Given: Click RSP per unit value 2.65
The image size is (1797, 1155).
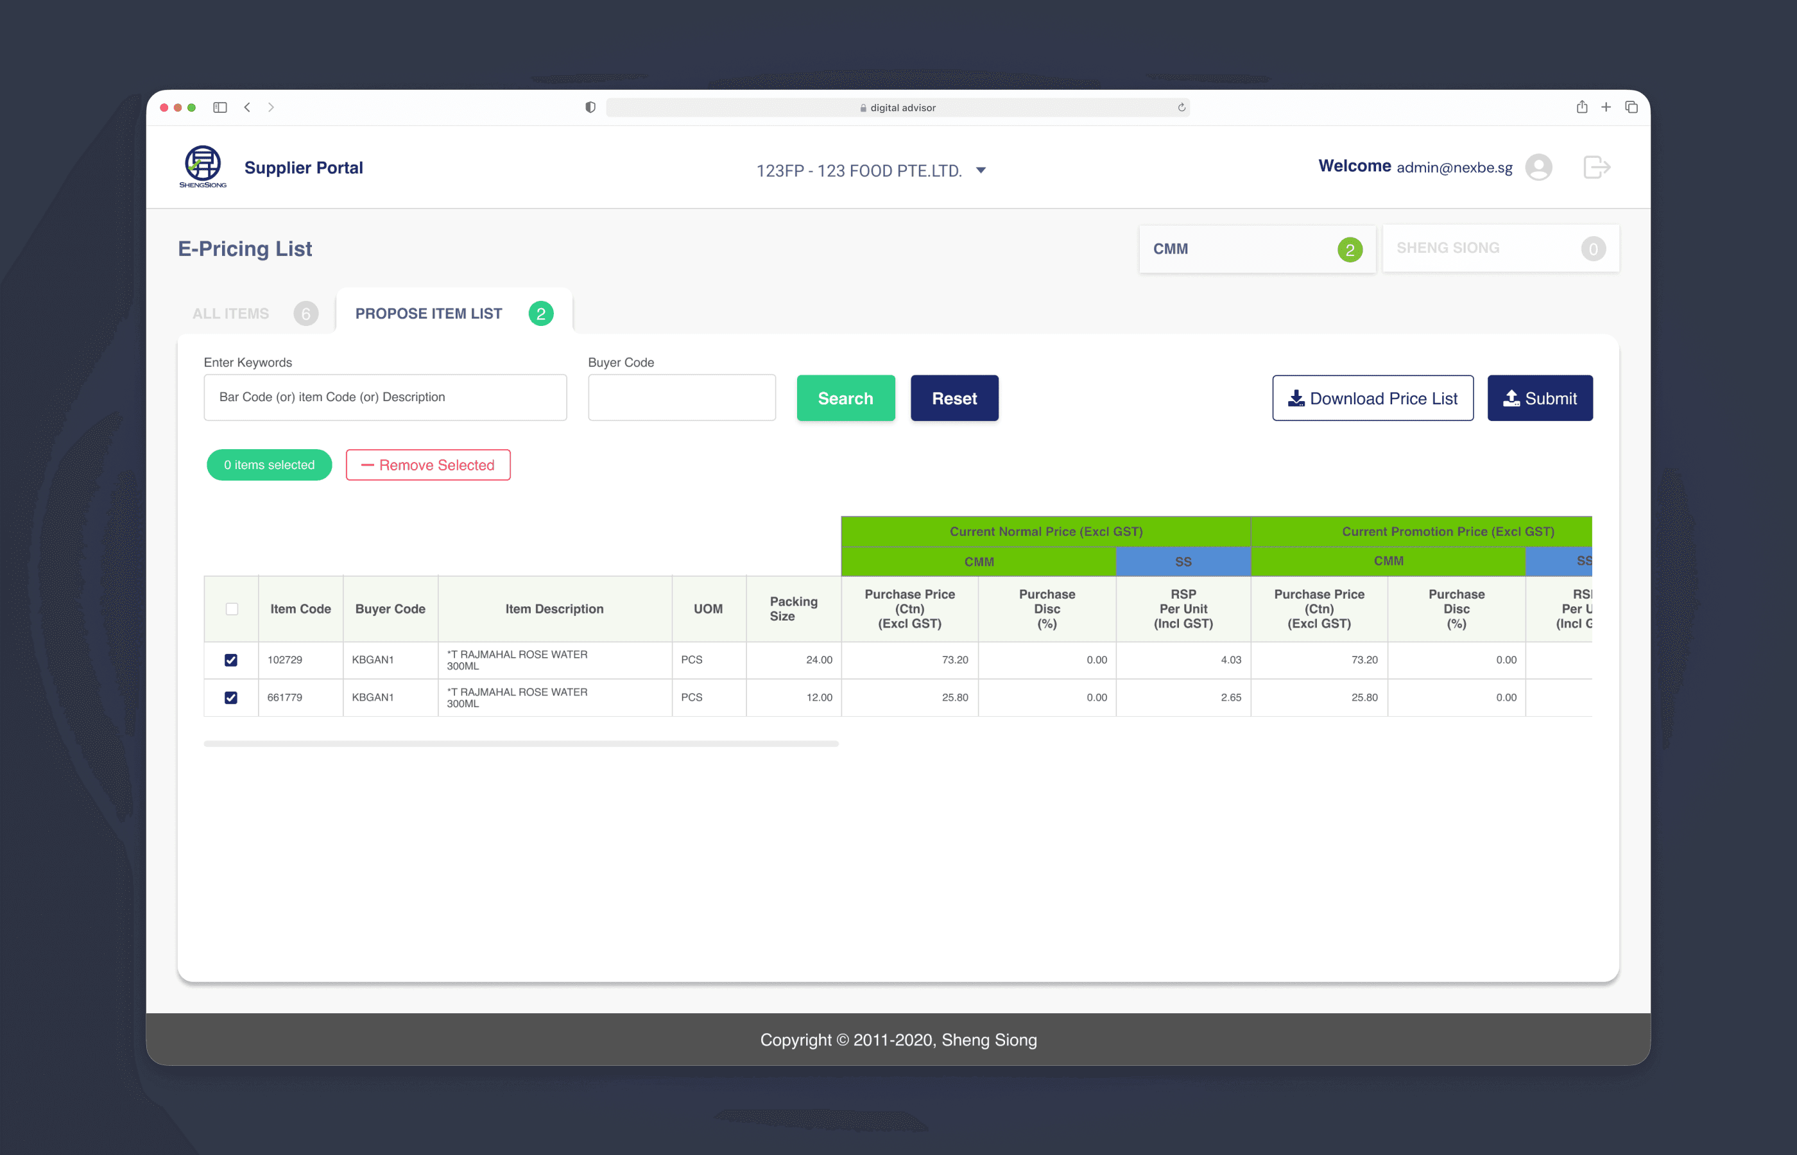Looking at the screenshot, I should point(1231,697).
